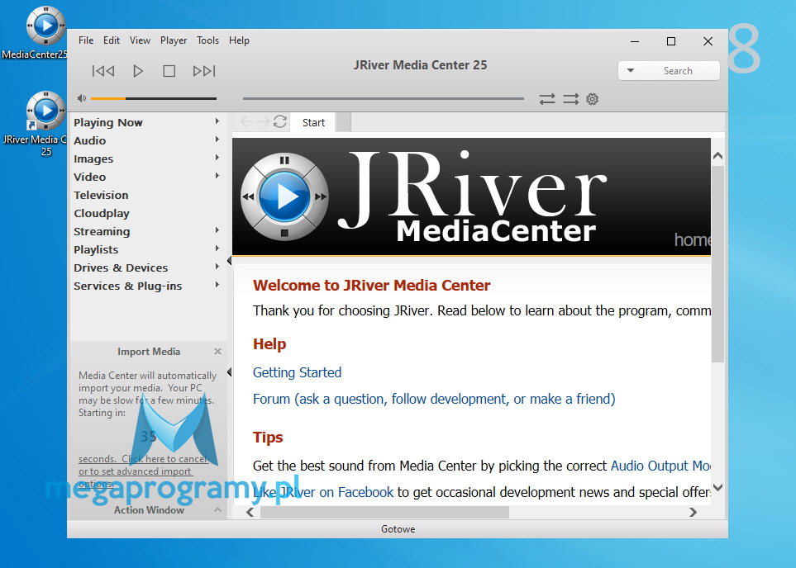Screen dimensions: 796x568
Task: Adjust the volume slider
Action: [154, 98]
